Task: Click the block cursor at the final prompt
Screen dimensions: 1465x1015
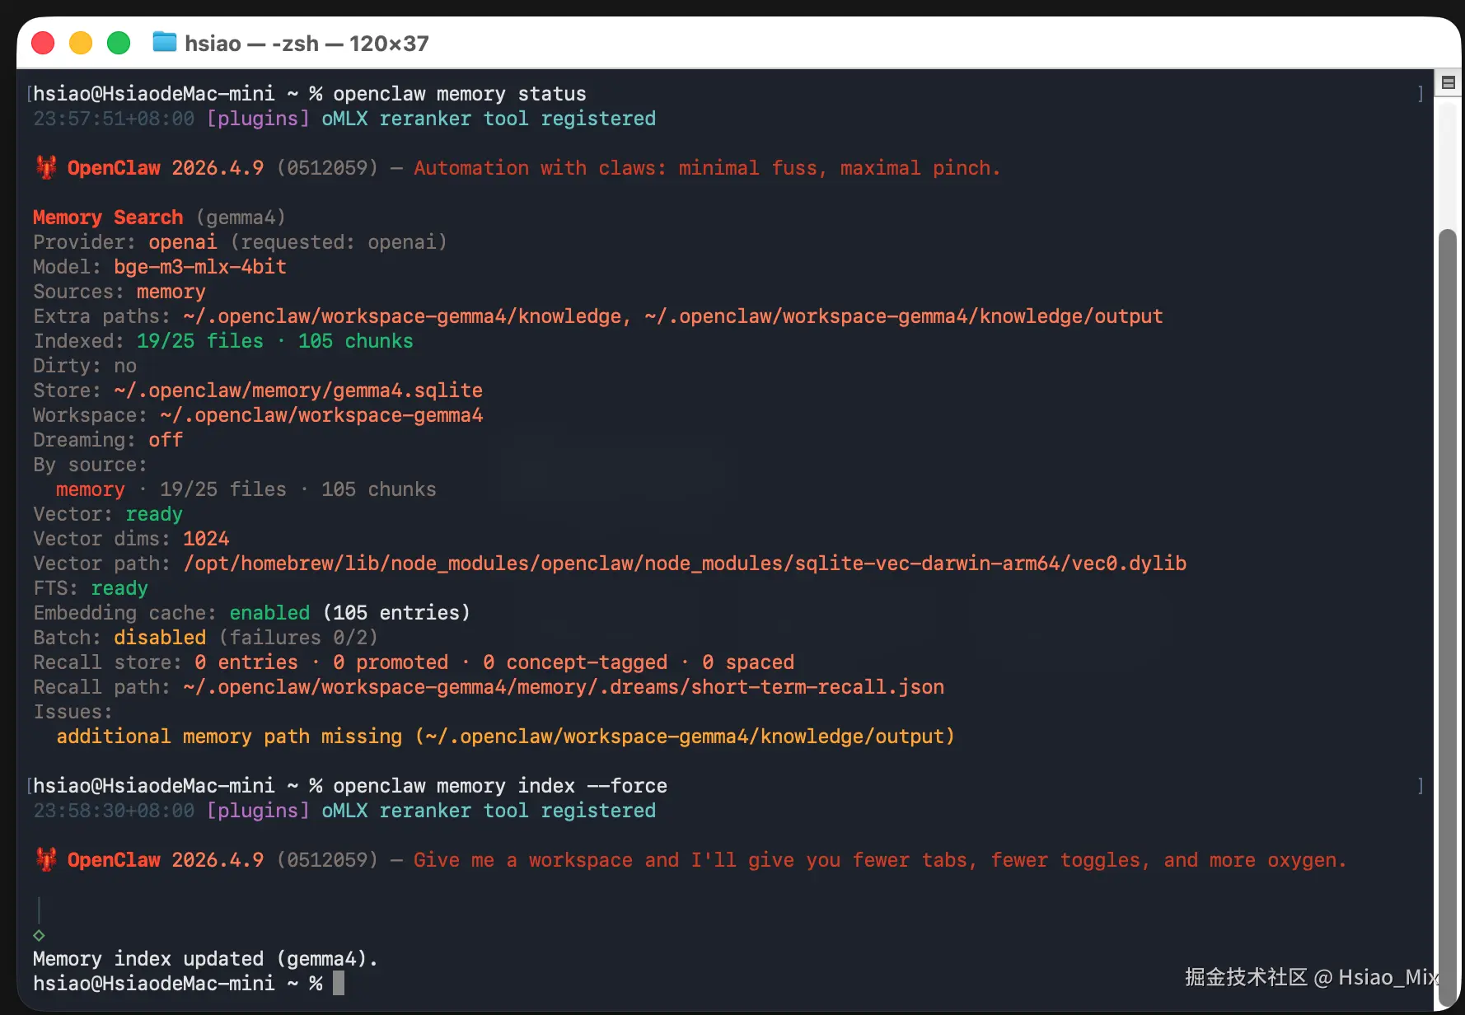Action: point(339,984)
